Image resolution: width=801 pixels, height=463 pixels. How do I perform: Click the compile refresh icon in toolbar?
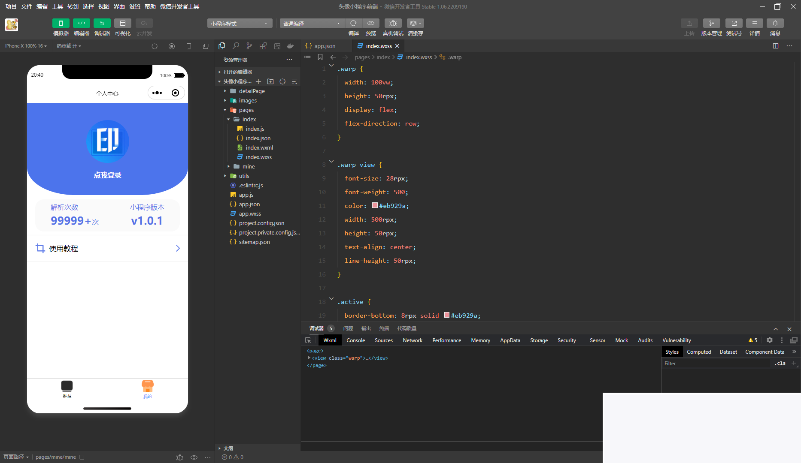353,24
